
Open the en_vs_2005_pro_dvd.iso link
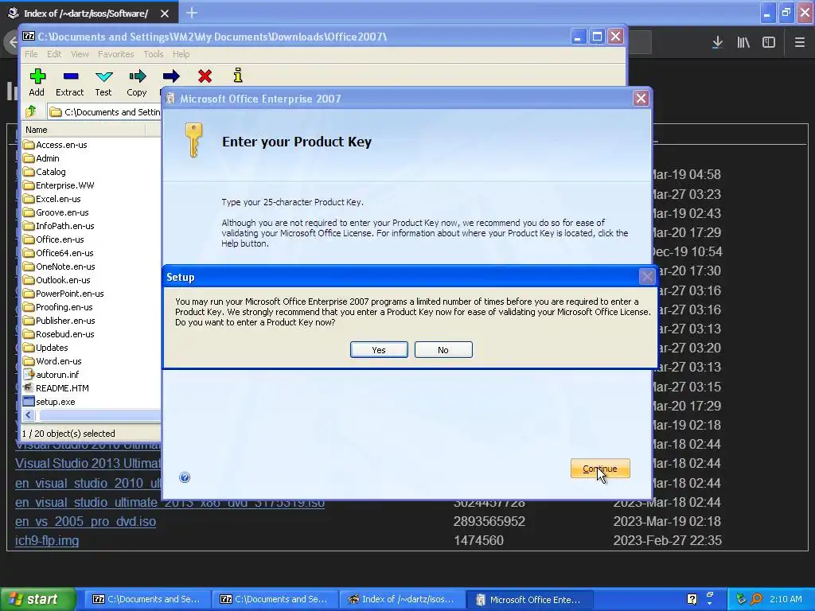point(85,521)
